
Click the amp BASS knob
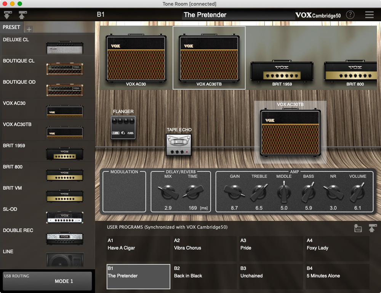pyautogui.click(x=308, y=192)
